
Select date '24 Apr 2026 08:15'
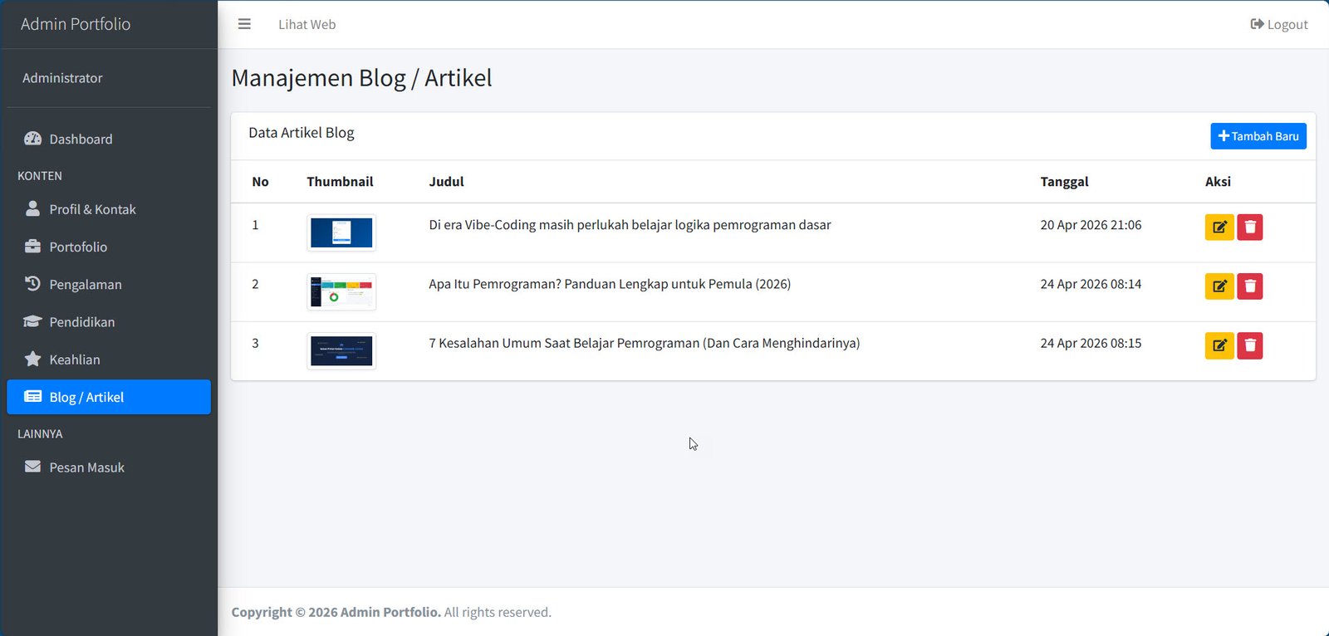click(1091, 343)
